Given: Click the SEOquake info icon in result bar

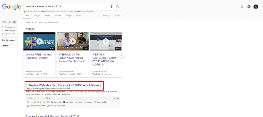Looking at the screenshot, I should pyautogui.click(x=118, y=98).
